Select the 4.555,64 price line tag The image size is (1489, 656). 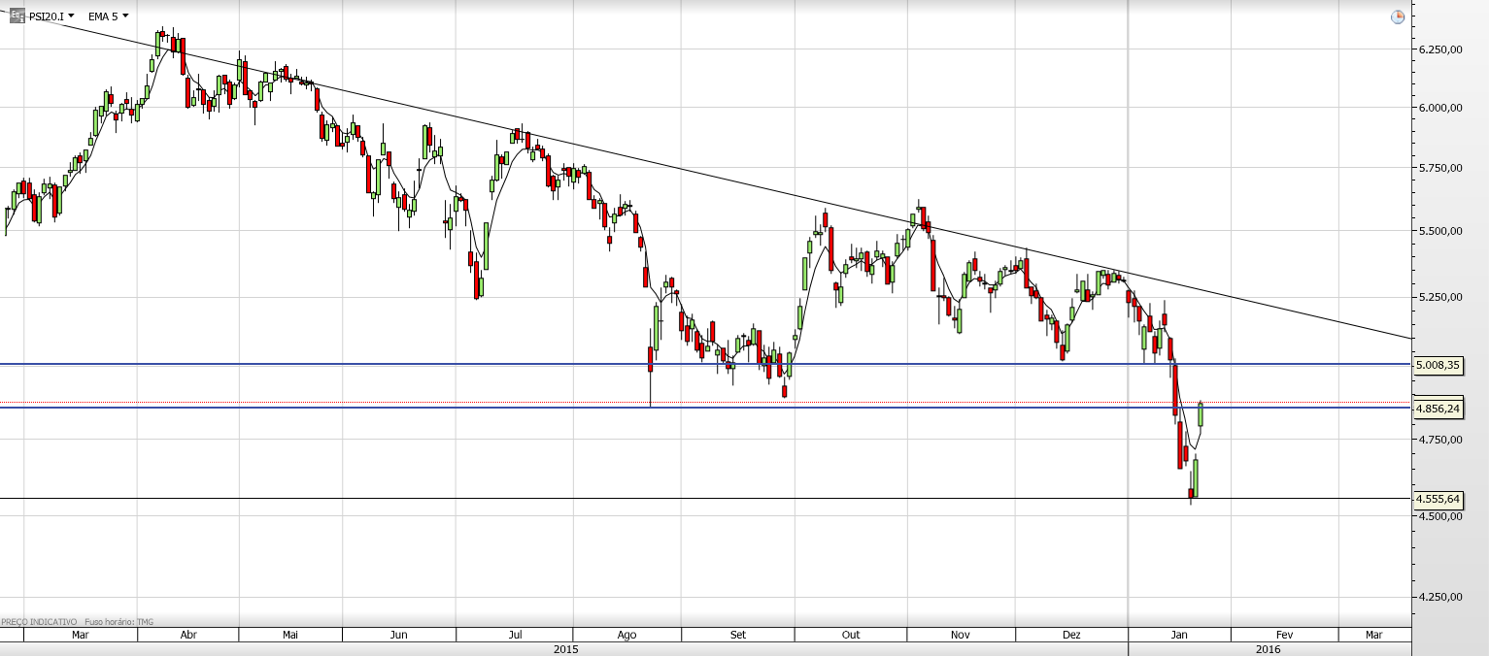(1438, 499)
